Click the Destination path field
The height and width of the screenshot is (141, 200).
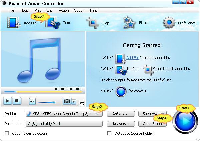click(64, 124)
